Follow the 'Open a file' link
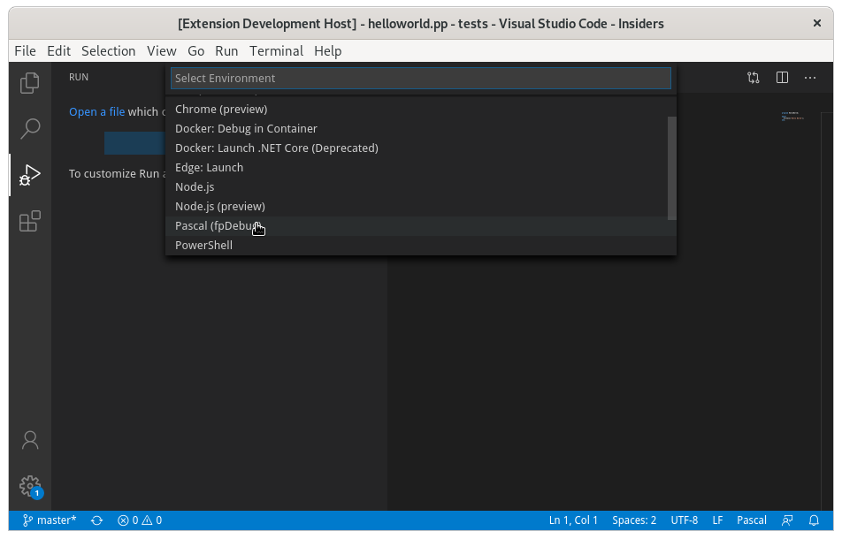The width and height of the screenshot is (842, 539). 96,111
